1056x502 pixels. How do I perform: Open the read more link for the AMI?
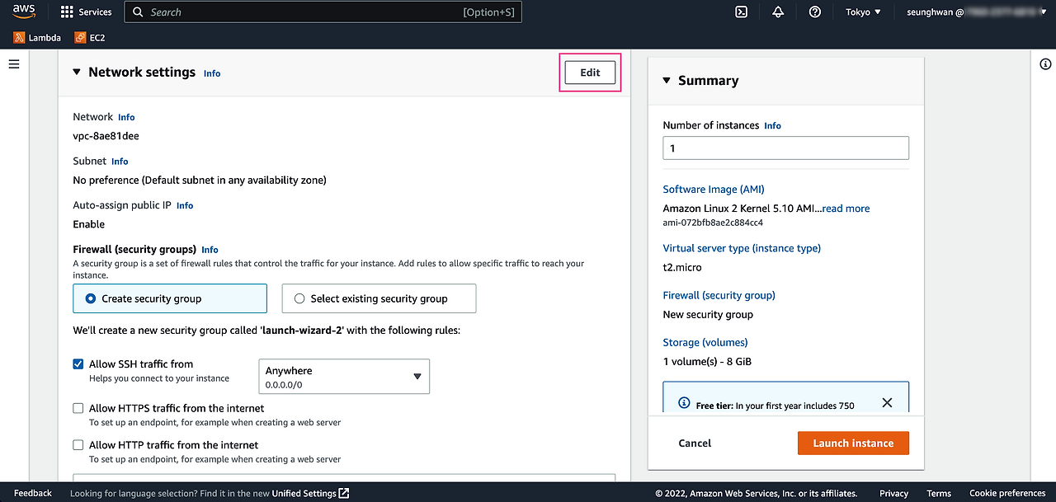click(x=845, y=208)
